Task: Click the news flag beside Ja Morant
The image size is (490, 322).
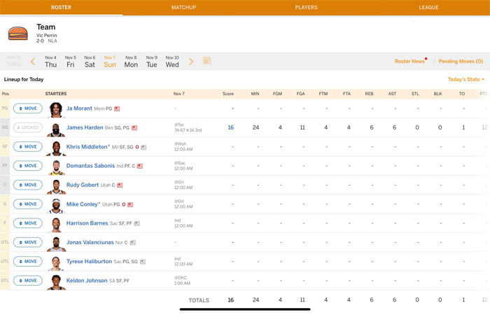Action: [118, 109]
